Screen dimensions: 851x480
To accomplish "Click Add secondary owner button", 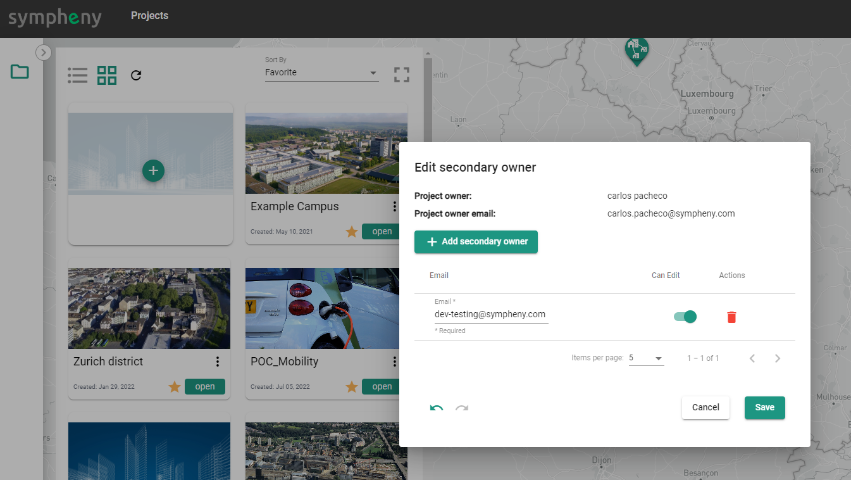I will click(476, 242).
